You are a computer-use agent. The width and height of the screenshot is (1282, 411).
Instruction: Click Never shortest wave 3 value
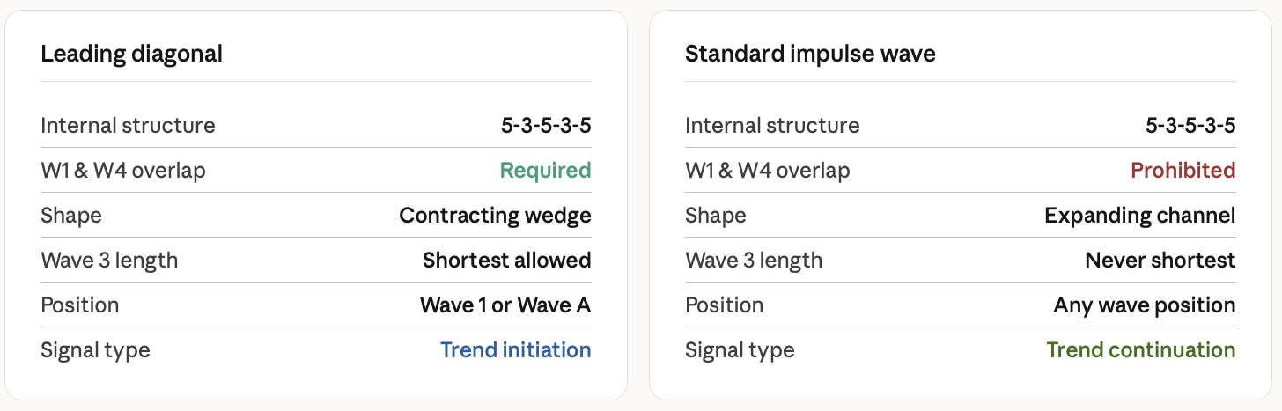click(x=1160, y=260)
